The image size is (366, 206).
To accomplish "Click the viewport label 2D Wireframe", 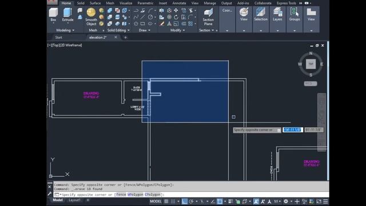I will point(71,45).
